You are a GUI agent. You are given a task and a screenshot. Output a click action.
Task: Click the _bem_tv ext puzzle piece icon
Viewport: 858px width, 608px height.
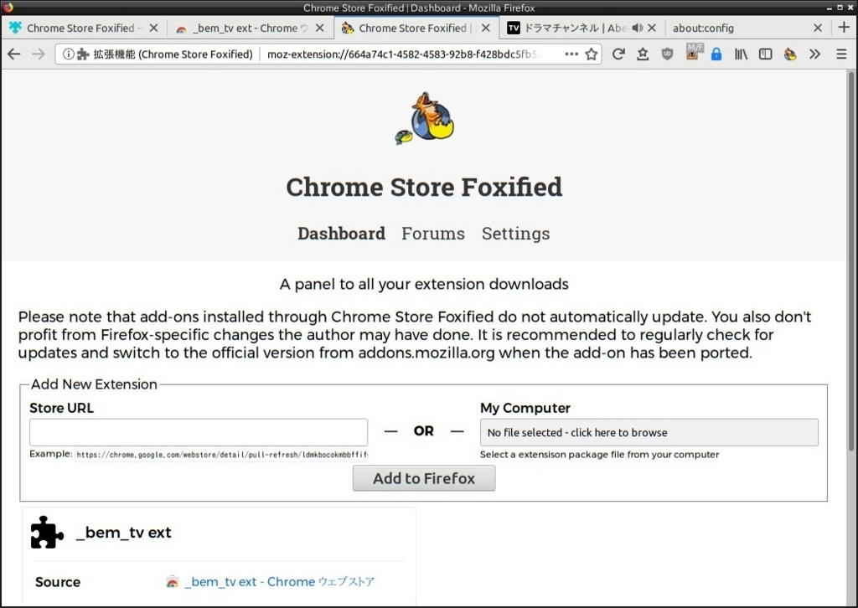click(47, 532)
